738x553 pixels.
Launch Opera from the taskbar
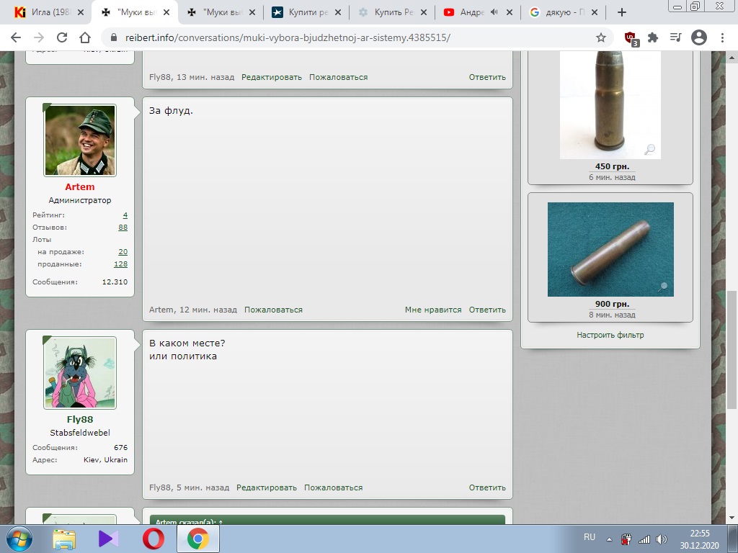point(154,539)
